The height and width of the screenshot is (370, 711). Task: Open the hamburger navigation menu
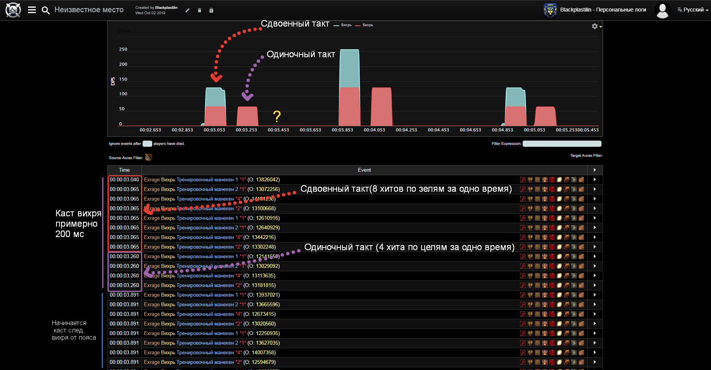[x=32, y=10]
